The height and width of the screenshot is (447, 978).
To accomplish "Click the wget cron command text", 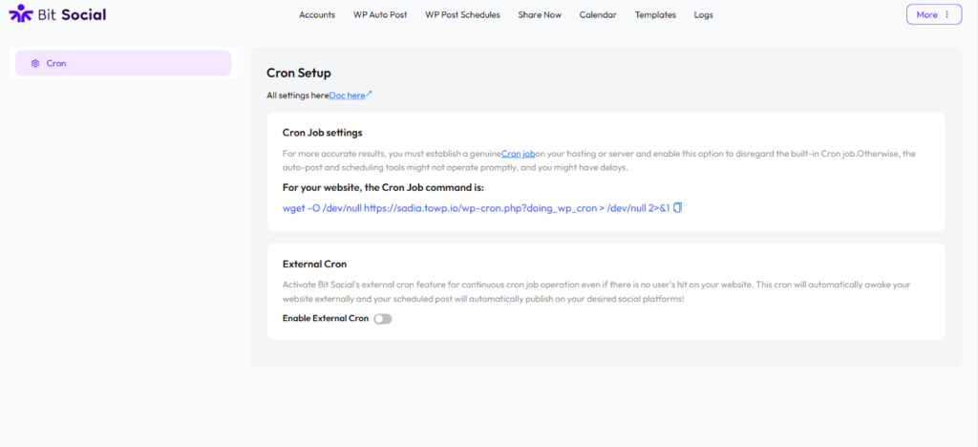I will pos(476,207).
